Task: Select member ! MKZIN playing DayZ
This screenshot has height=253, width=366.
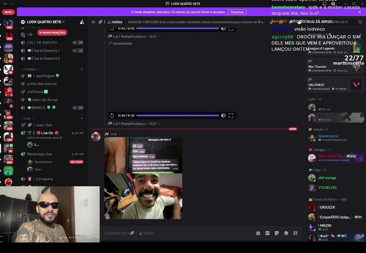Action: click(335, 227)
